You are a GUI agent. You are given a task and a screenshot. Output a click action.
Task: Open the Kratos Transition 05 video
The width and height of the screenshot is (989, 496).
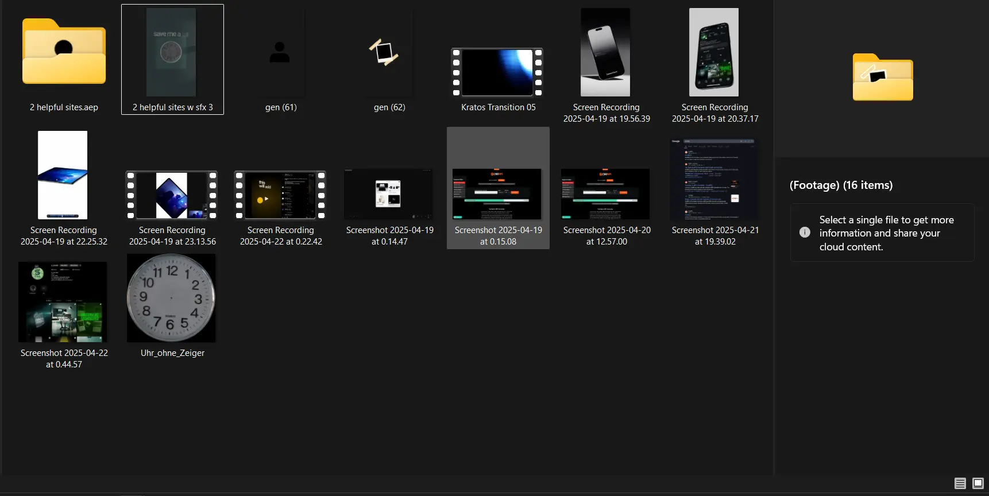[497, 72]
